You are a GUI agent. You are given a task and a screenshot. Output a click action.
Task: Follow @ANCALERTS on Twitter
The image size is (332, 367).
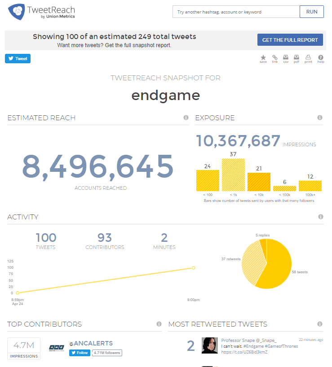(x=80, y=353)
